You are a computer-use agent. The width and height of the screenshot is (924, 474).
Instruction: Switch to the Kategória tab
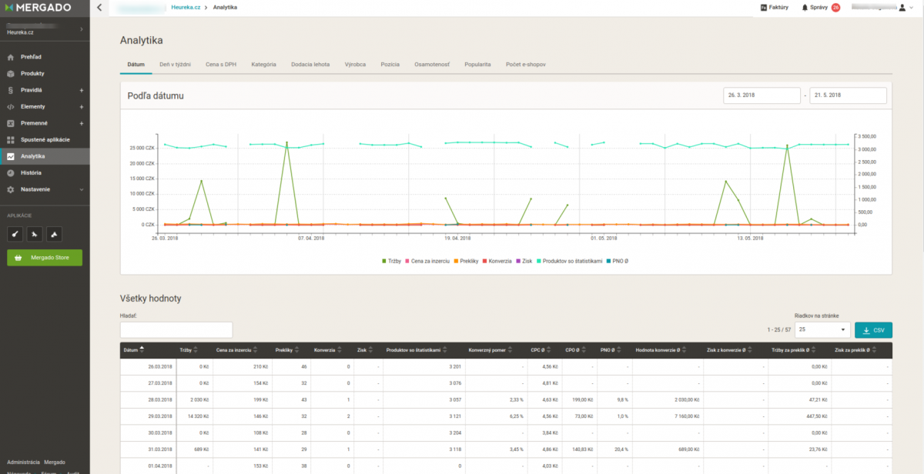[263, 65]
